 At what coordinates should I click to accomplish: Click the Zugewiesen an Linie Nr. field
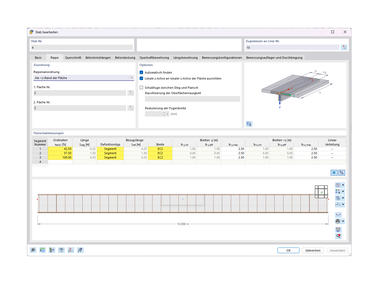coord(292,48)
